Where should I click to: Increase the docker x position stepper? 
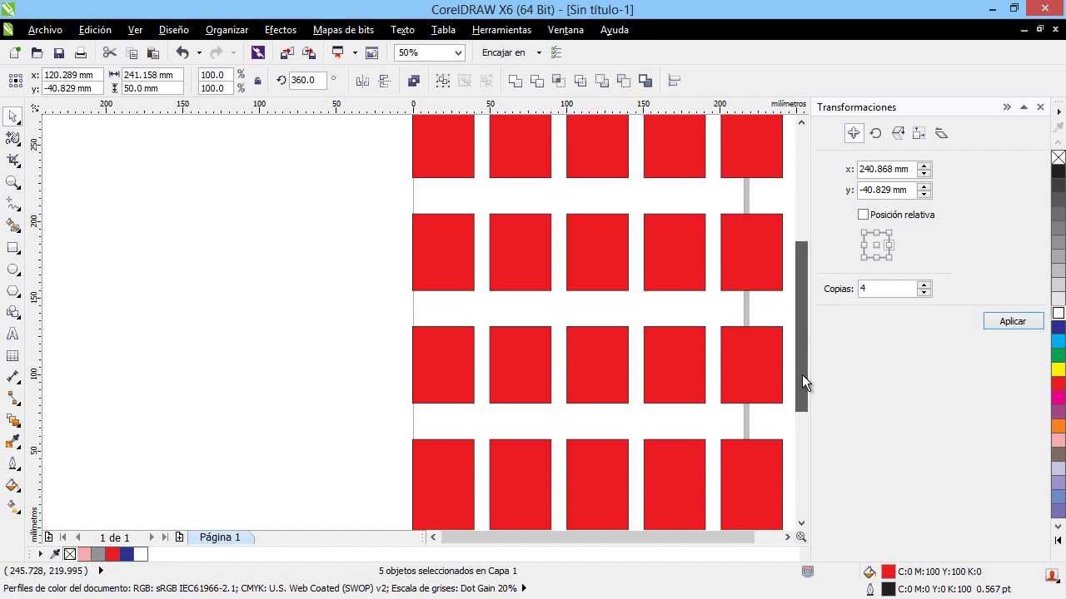[x=924, y=165]
